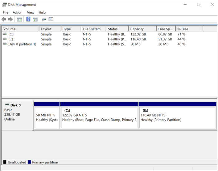Screen dimensions: 218x171
Task: Click Healthy (S... status for partition 1
Action: (x=117, y=44)
